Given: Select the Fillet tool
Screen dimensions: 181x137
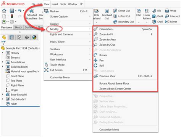Looking at the screenshot, I should point(139,13).
